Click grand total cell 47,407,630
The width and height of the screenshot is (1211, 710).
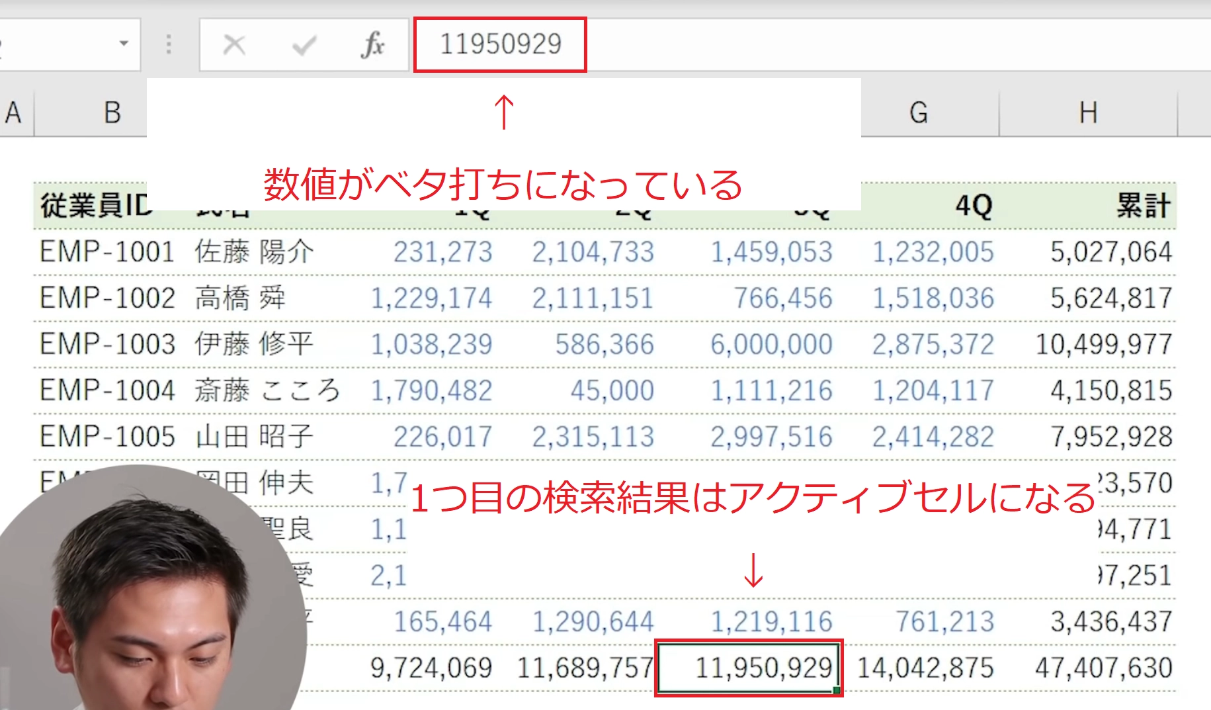pos(1104,668)
